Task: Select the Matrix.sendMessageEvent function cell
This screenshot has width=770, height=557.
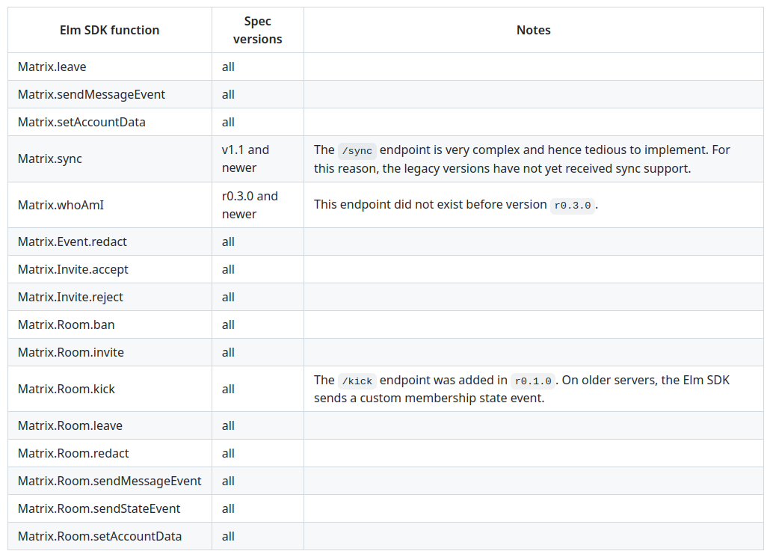Action: (91, 95)
